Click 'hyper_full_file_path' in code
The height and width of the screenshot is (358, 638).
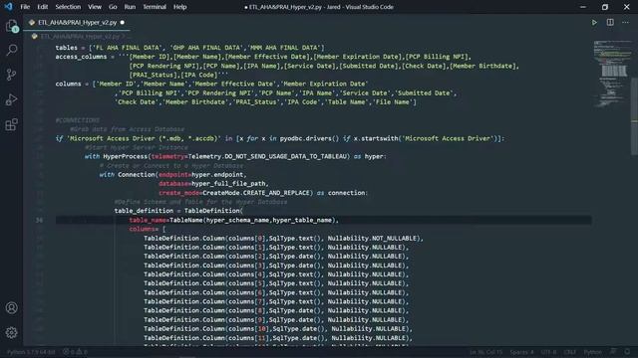(228, 183)
